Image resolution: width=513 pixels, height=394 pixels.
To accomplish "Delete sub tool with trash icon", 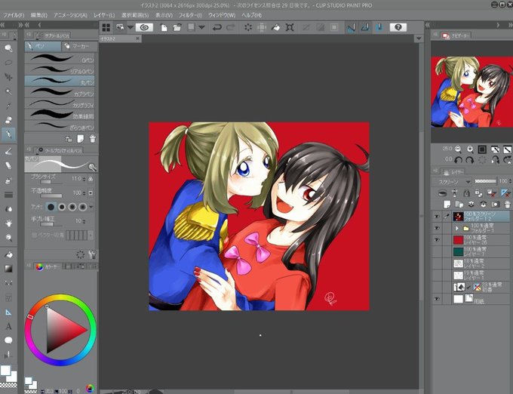I will pyautogui.click(x=93, y=139).
